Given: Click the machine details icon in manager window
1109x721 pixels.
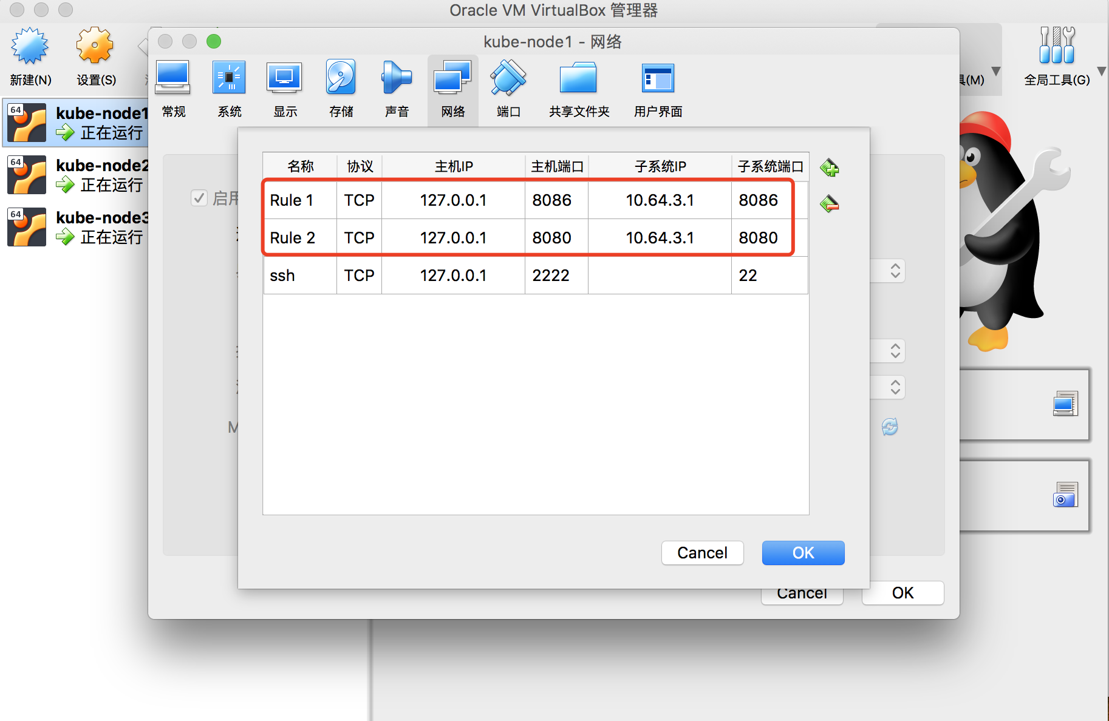Looking at the screenshot, I should 1065,404.
